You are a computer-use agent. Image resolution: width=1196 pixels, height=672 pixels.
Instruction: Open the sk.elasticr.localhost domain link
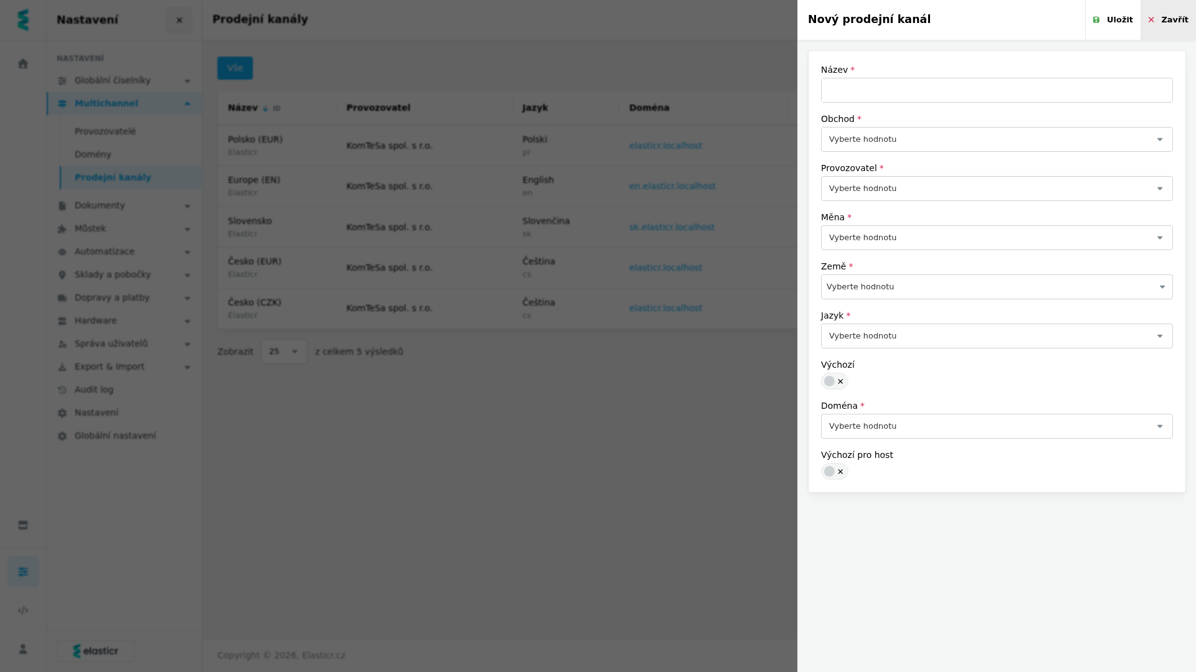tap(672, 227)
